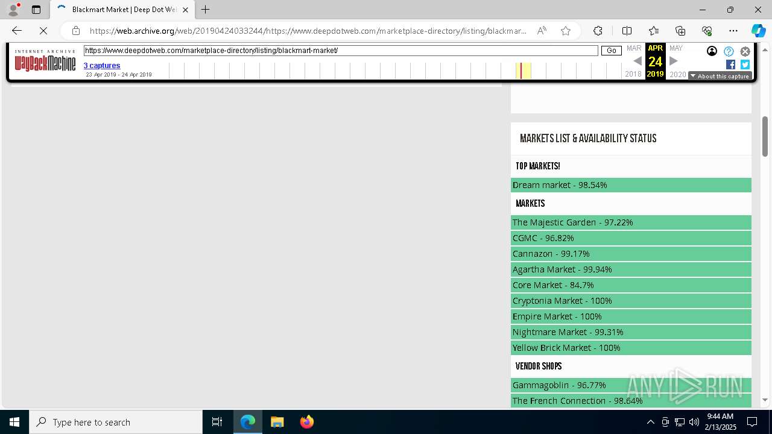Stop loading the page

pos(43,31)
